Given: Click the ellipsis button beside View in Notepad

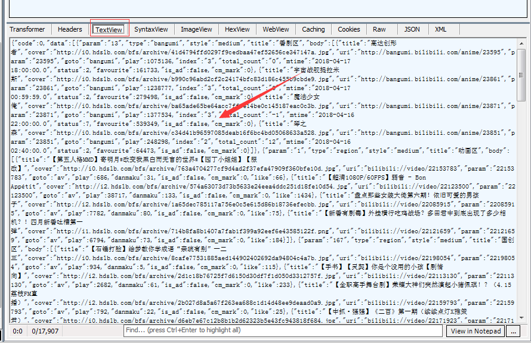Looking at the screenshot, I should click(513, 331).
